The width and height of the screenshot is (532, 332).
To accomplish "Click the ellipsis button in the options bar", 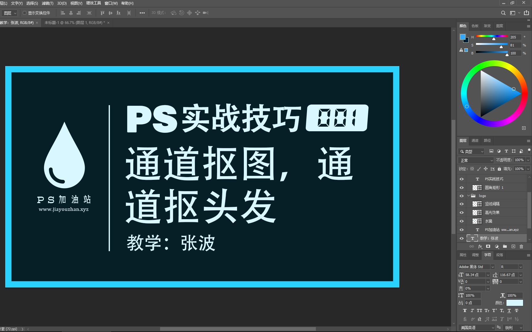I will [x=142, y=13].
